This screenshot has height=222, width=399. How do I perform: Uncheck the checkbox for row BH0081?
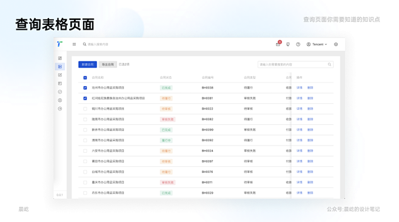(85, 98)
